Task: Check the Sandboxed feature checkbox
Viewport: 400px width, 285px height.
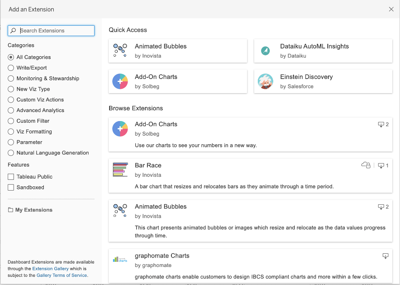Action: (x=11, y=188)
